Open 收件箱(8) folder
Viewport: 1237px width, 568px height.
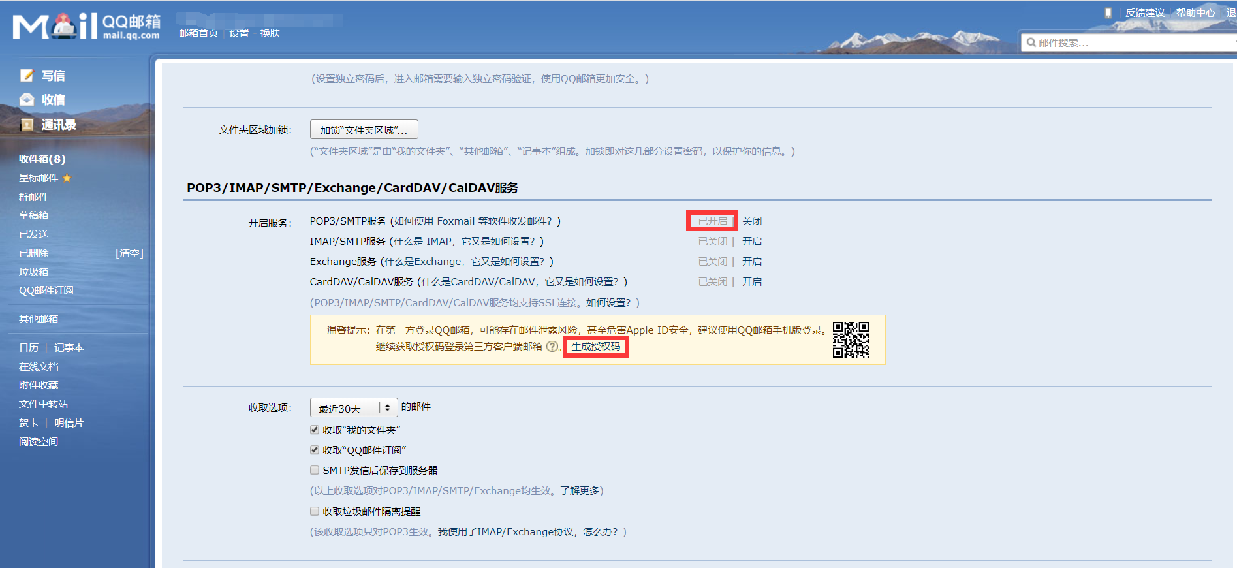42,159
